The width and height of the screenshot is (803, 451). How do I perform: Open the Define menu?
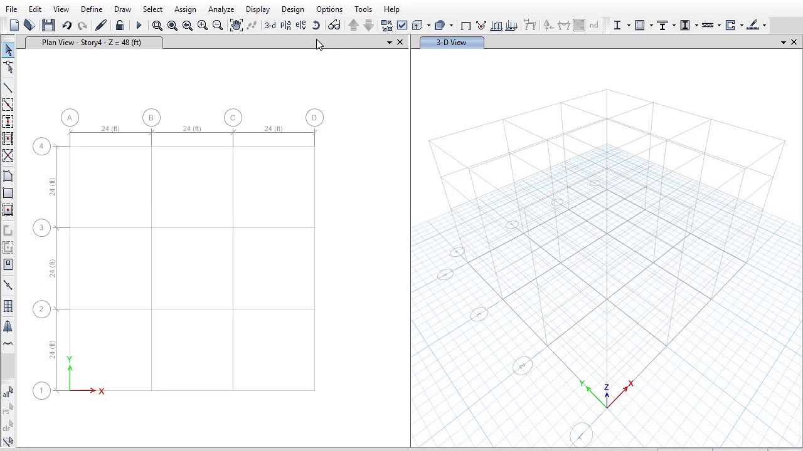click(x=92, y=9)
